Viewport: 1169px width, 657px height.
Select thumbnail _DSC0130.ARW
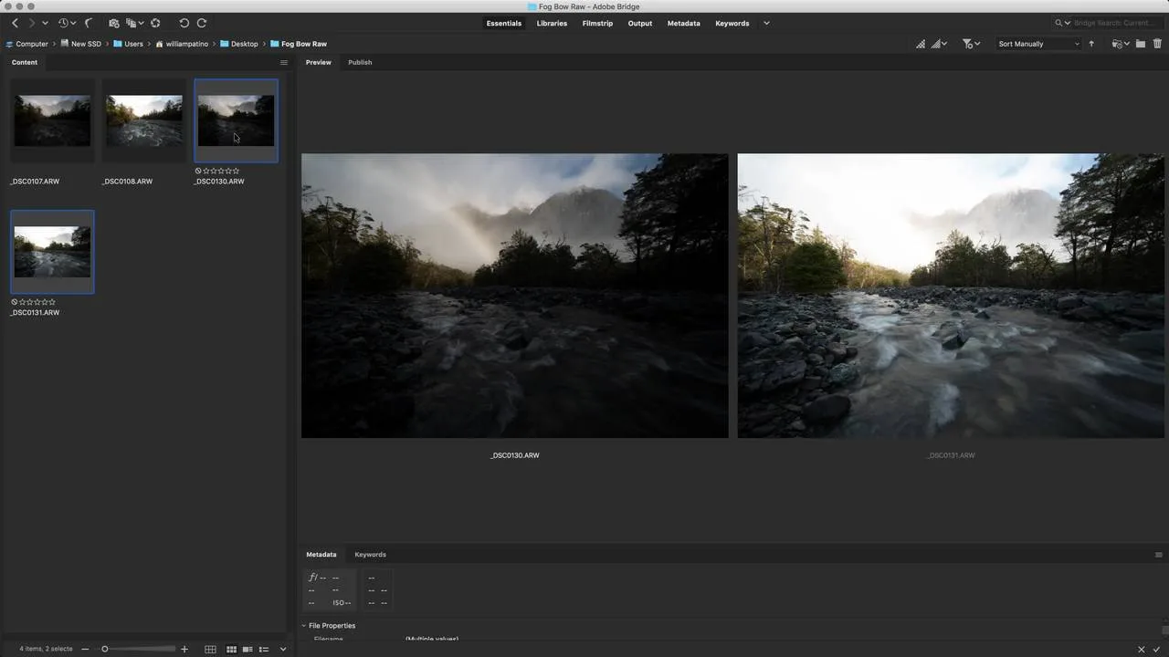pyautogui.click(x=236, y=120)
